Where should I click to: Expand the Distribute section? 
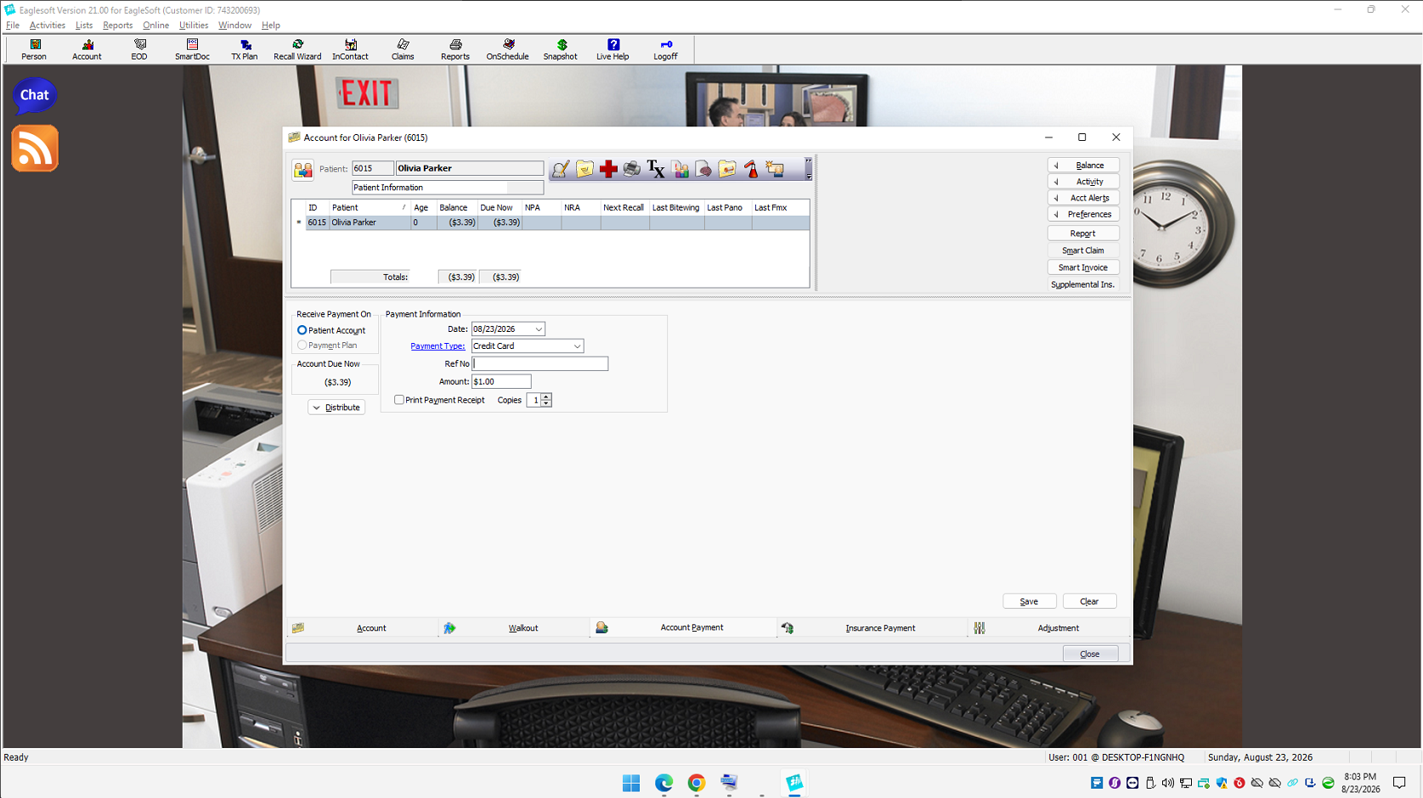pyautogui.click(x=336, y=407)
